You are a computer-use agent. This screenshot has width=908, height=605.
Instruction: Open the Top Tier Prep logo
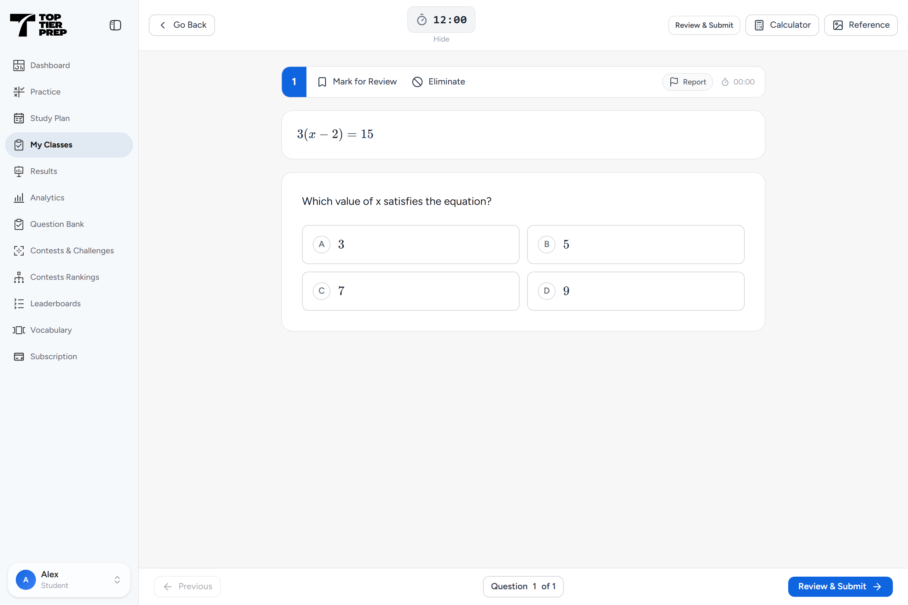tap(38, 25)
